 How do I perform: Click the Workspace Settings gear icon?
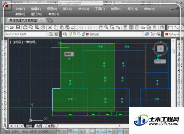pos(50,34)
